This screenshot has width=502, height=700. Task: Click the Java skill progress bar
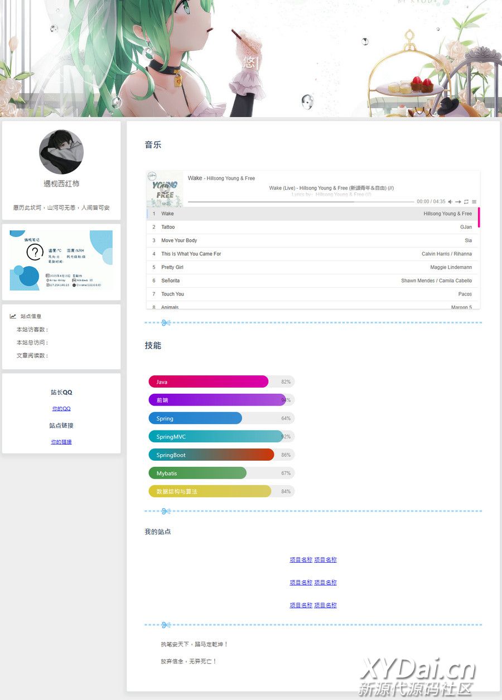pos(209,382)
